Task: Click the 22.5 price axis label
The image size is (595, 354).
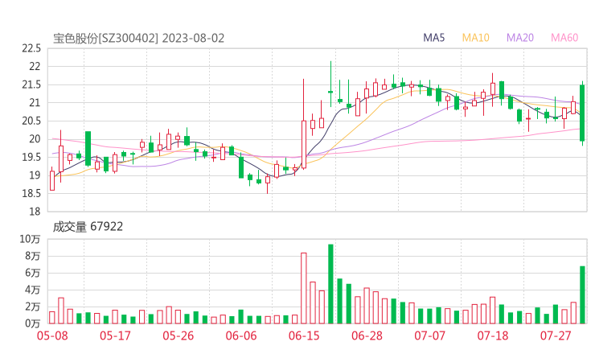Action: coord(31,48)
